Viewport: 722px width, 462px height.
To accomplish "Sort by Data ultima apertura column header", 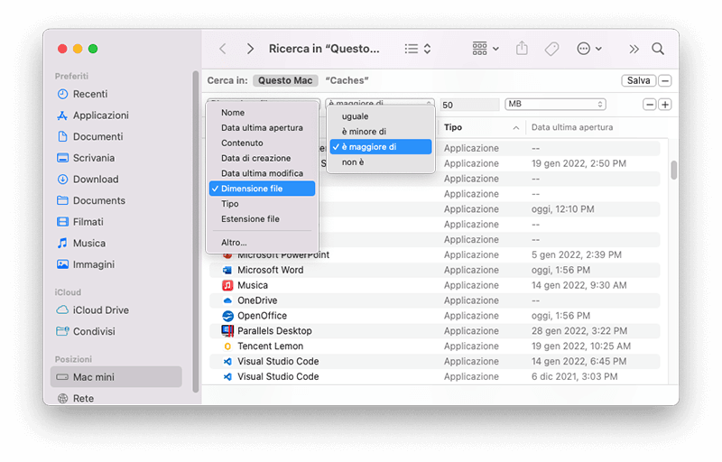I will point(572,127).
